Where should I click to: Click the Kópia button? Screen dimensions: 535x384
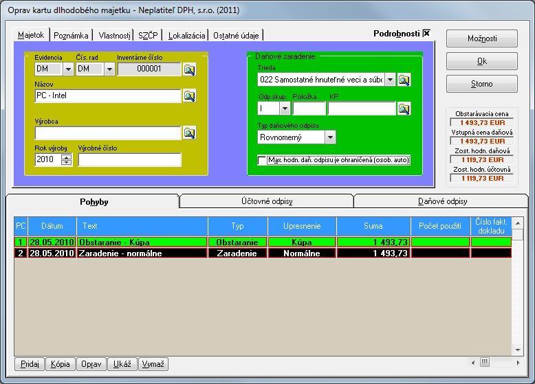(61, 364)
